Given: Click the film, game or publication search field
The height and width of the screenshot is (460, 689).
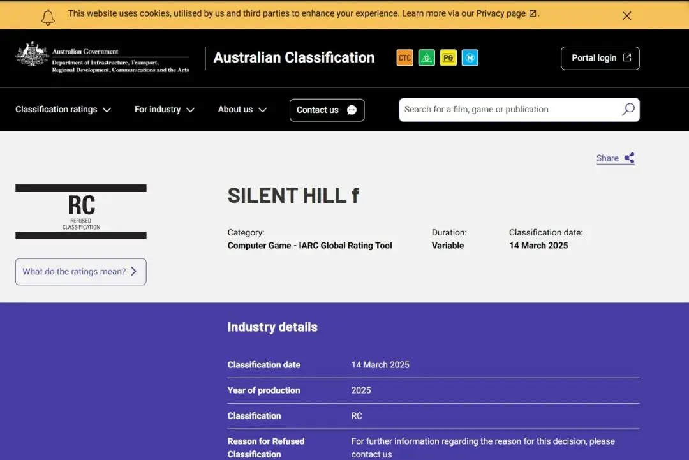Looking at the screenshot, I should point(510,109).
